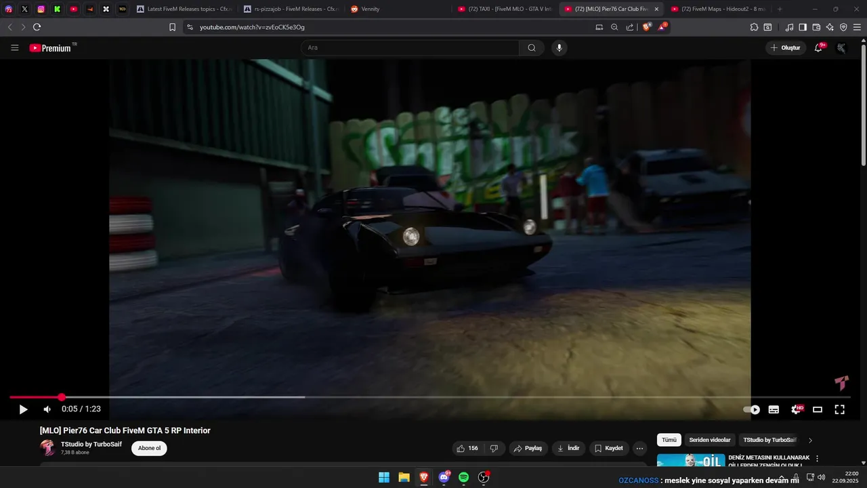Focus the YouTube search field
Viewport: 867px width, 488px height.
[410, 47]
